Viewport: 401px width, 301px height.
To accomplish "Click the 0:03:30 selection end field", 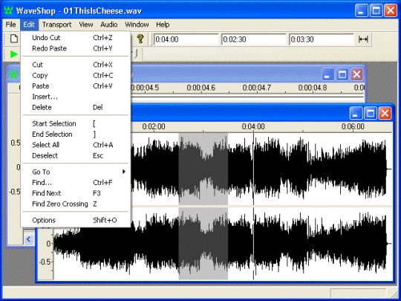I will point(322,39).
